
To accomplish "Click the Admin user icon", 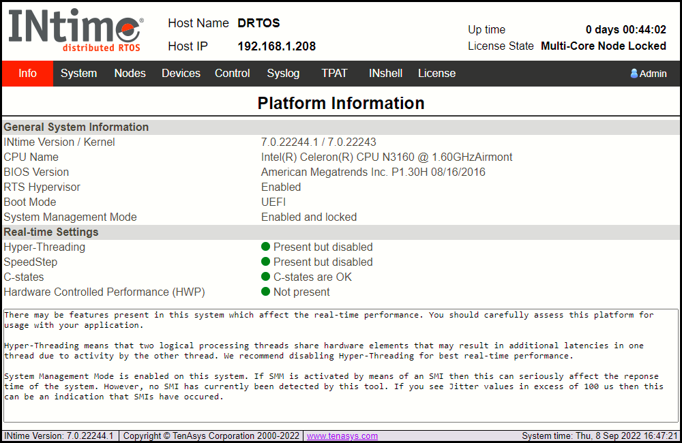I will pos(634,74).
